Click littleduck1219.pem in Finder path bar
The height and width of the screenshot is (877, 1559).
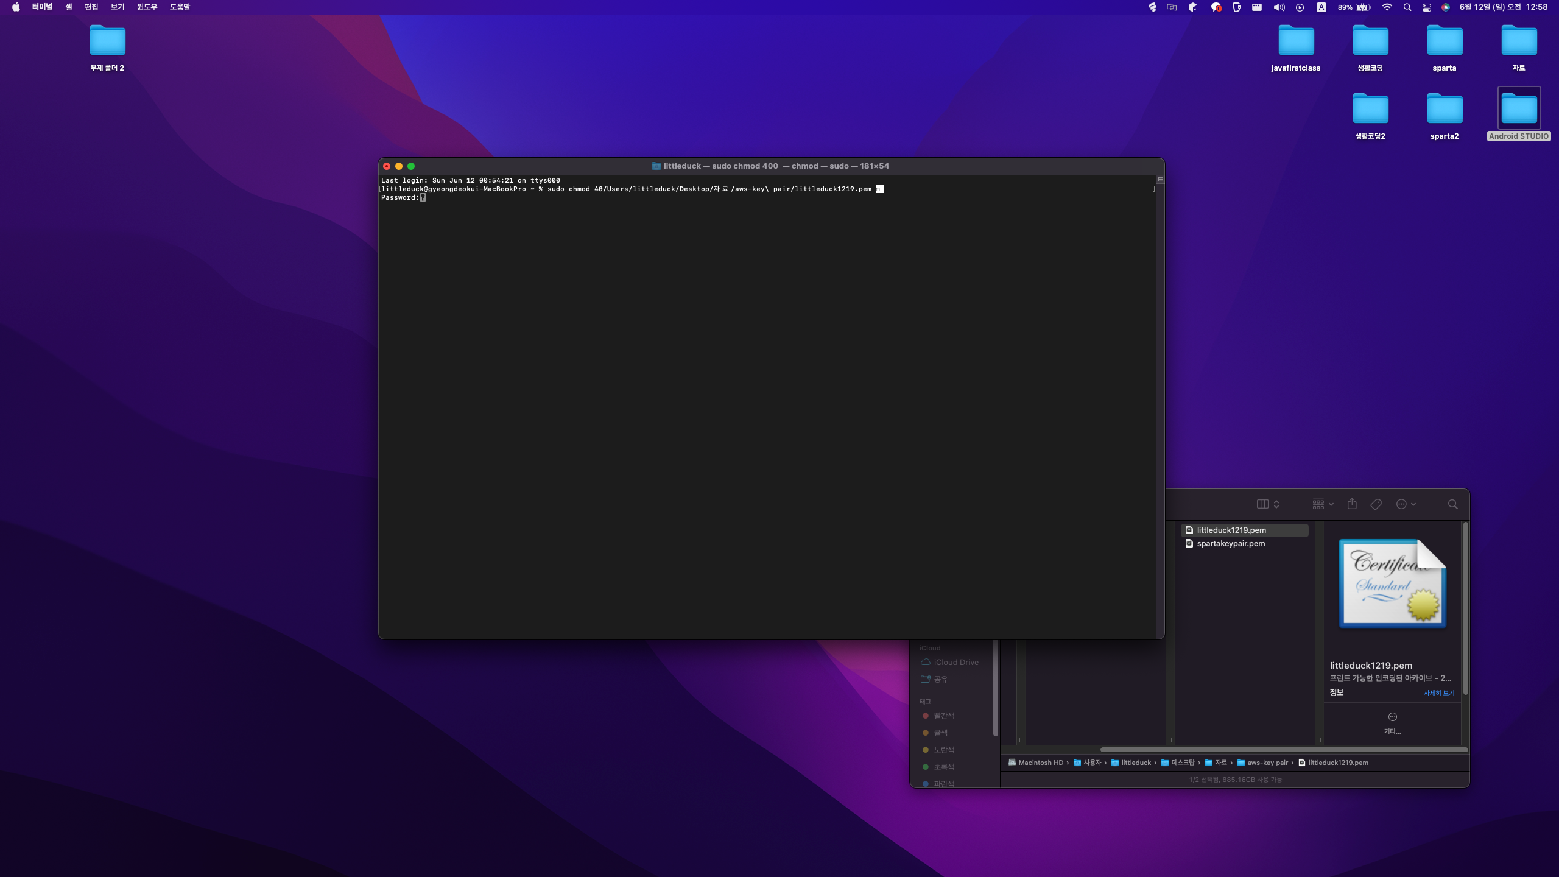[x=1333, y=763]
